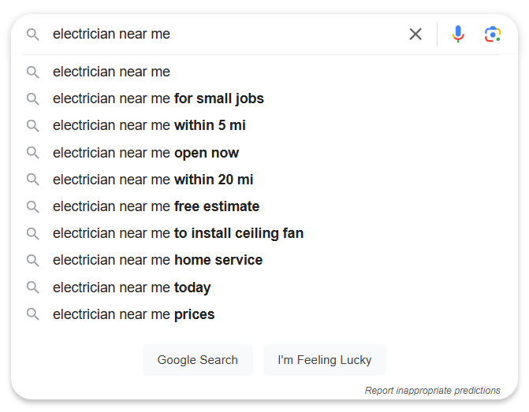
Task: Click magnifier icon beside 'open now' suggestion
Action: [32, 153]
